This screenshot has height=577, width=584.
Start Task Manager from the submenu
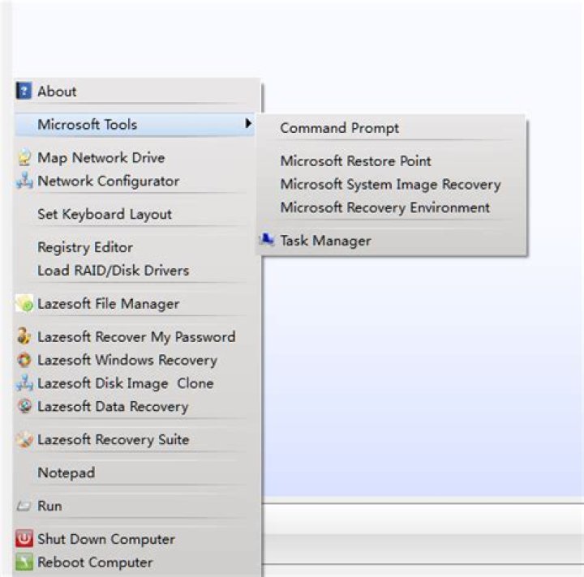click(x=391, y=241)
